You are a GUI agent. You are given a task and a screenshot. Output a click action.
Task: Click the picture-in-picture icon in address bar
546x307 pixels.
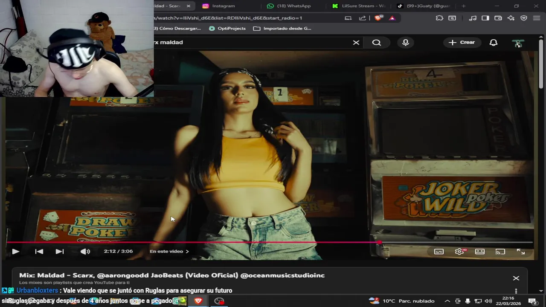(348, 18)
